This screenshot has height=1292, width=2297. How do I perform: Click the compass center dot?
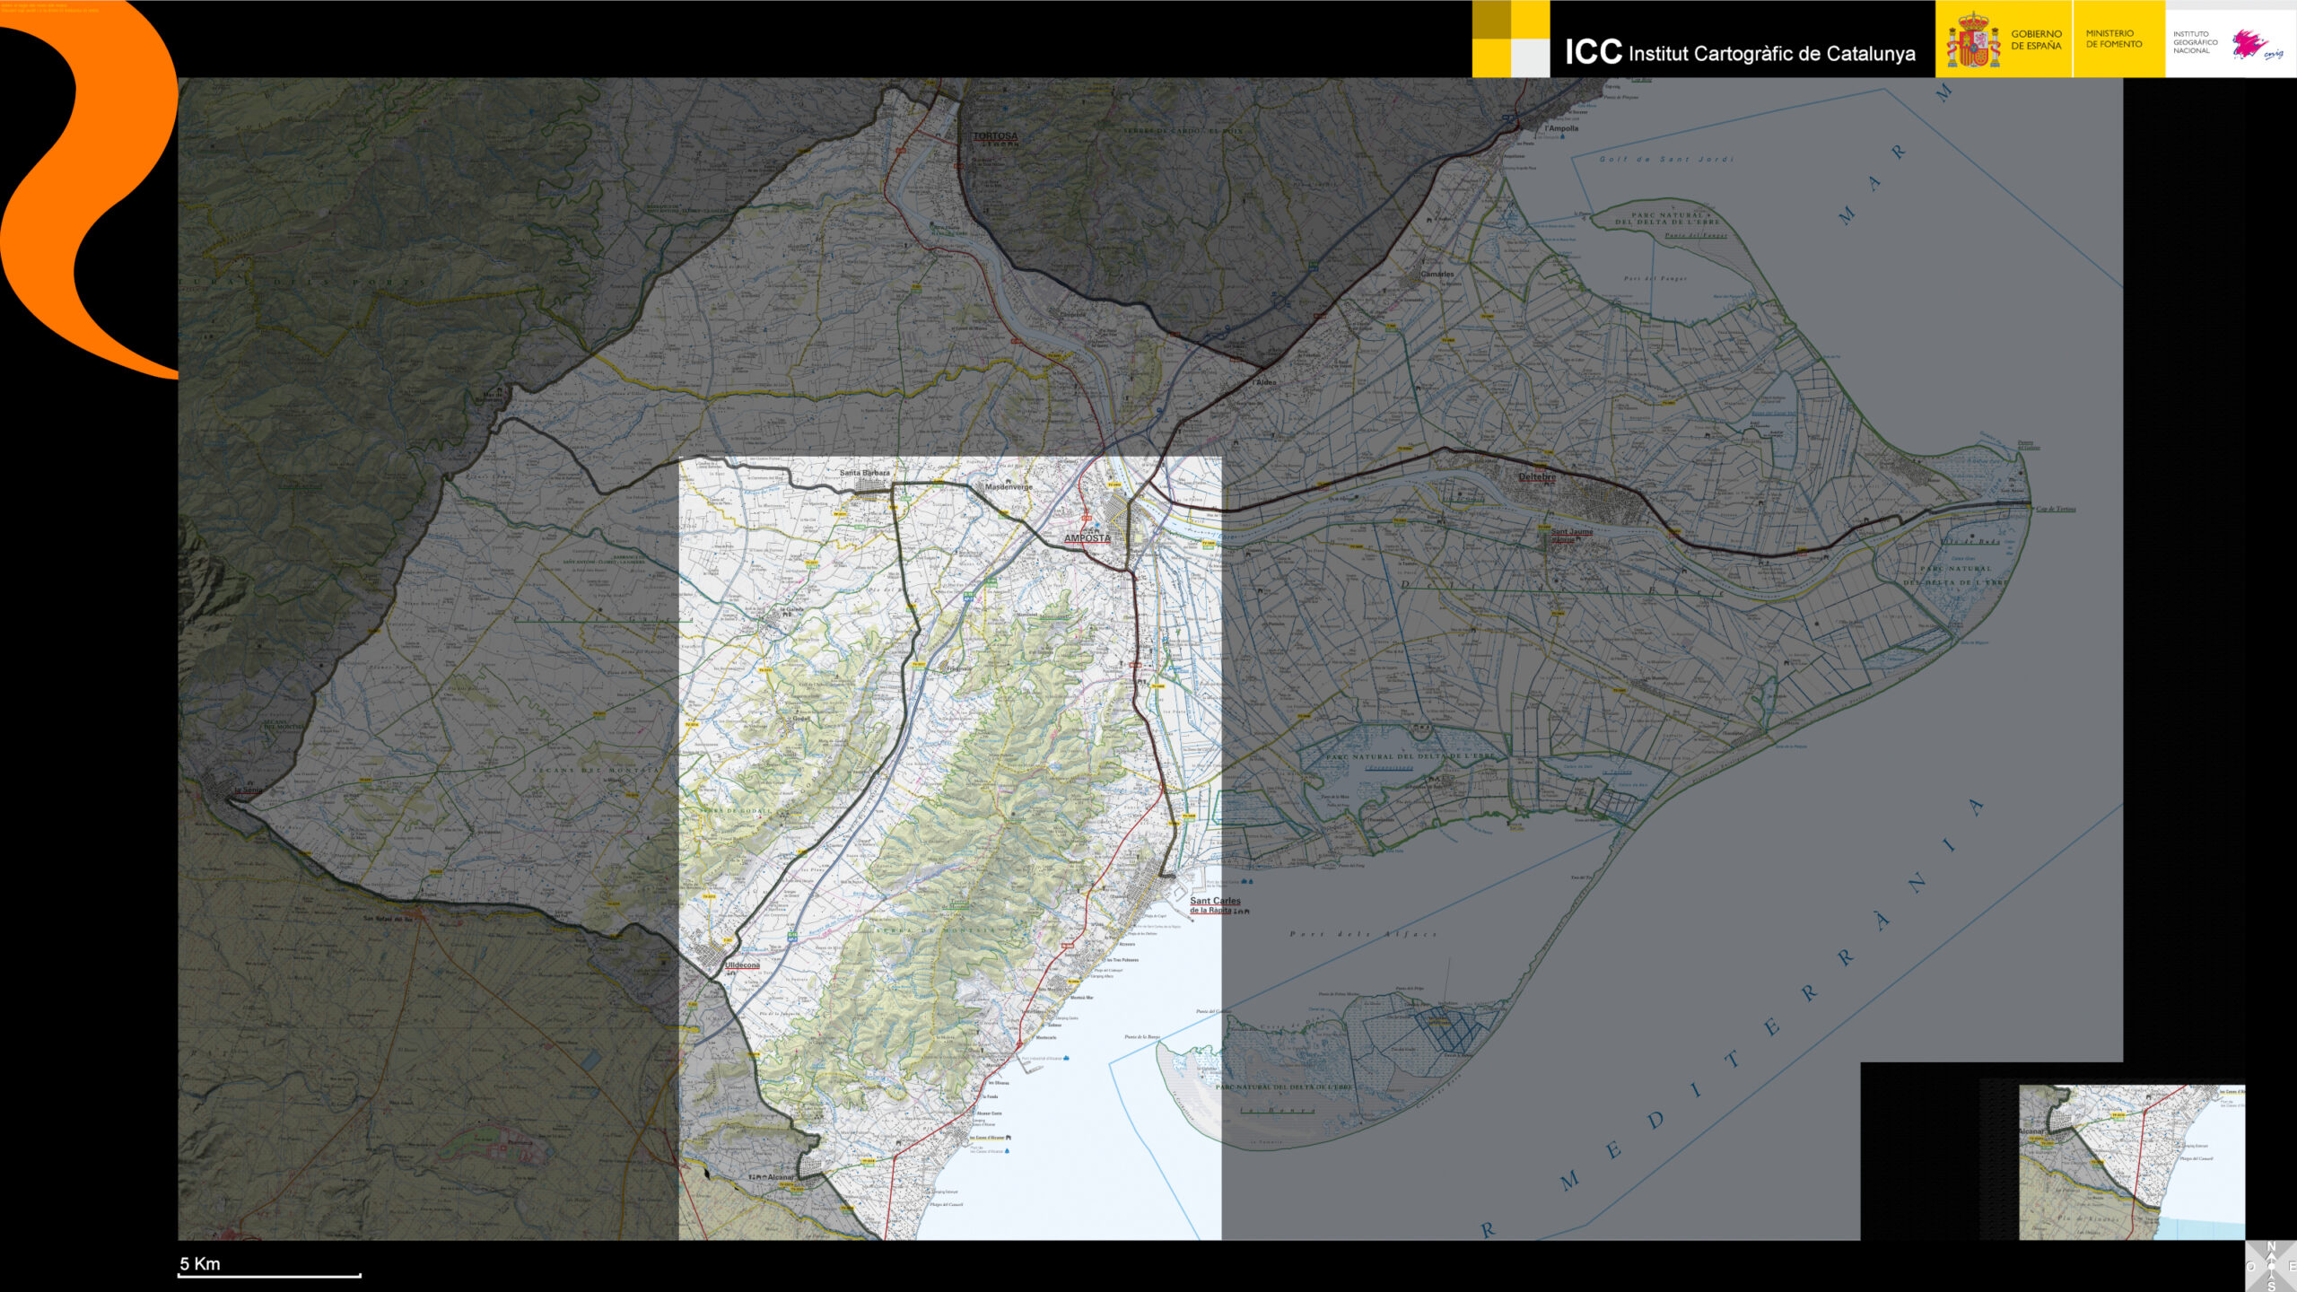coord(2271,1267)
